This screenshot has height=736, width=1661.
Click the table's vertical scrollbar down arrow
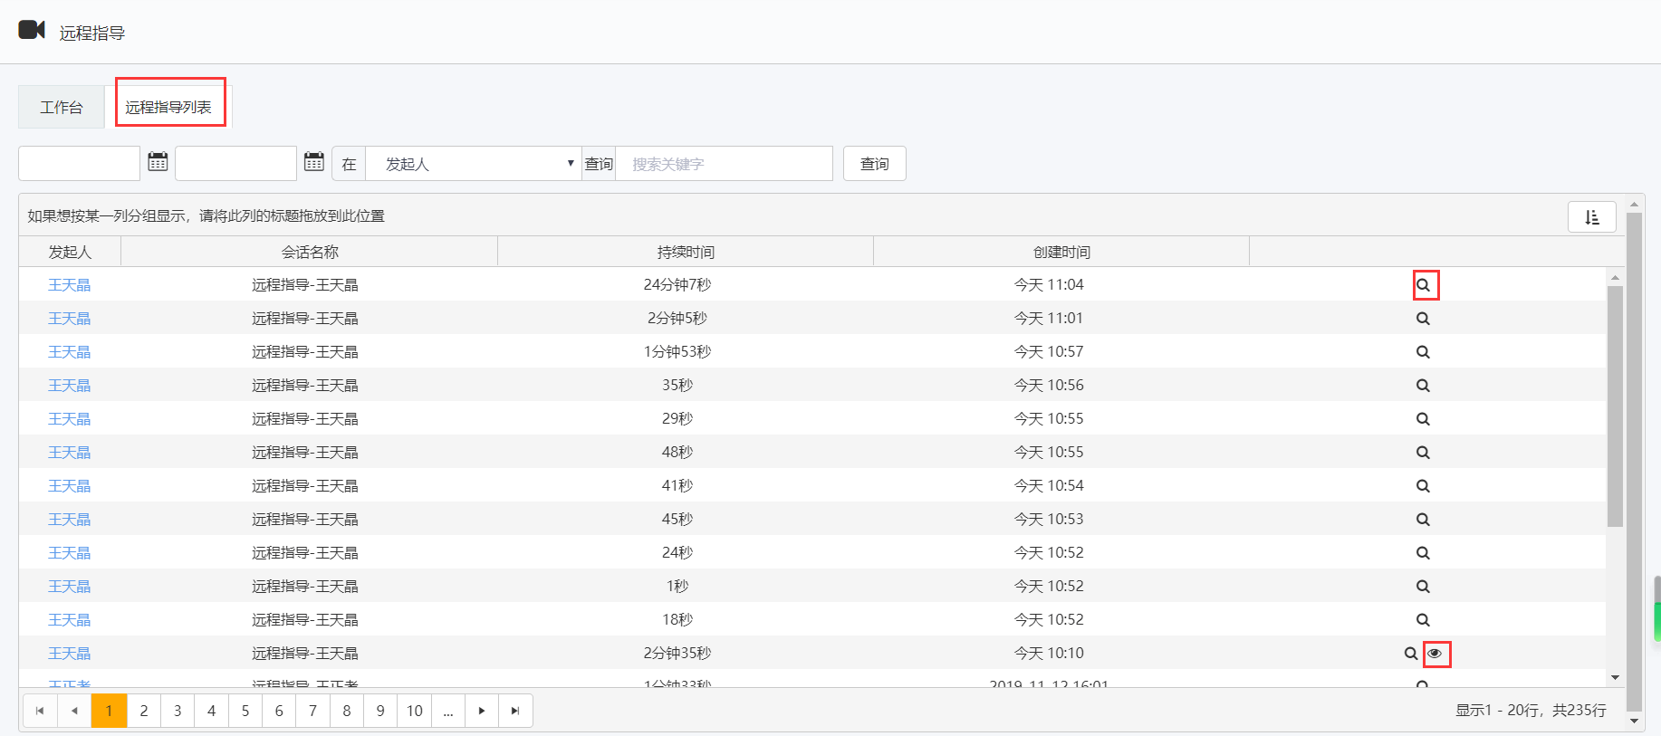(x=1615, y=677)
